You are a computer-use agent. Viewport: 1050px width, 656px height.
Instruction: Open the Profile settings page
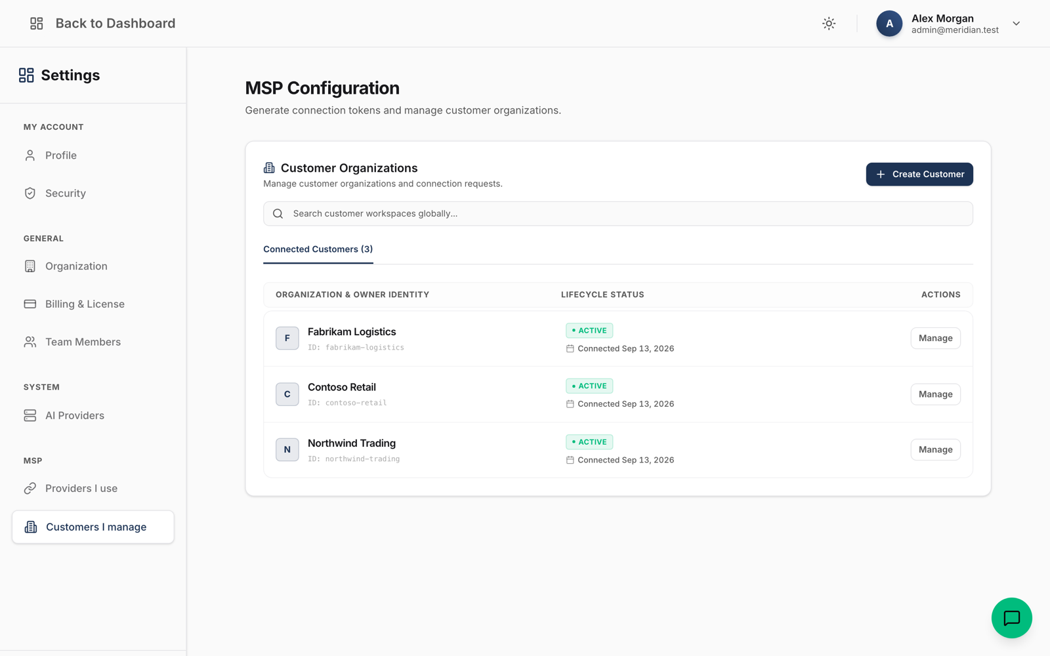click(x=93, y=155)
